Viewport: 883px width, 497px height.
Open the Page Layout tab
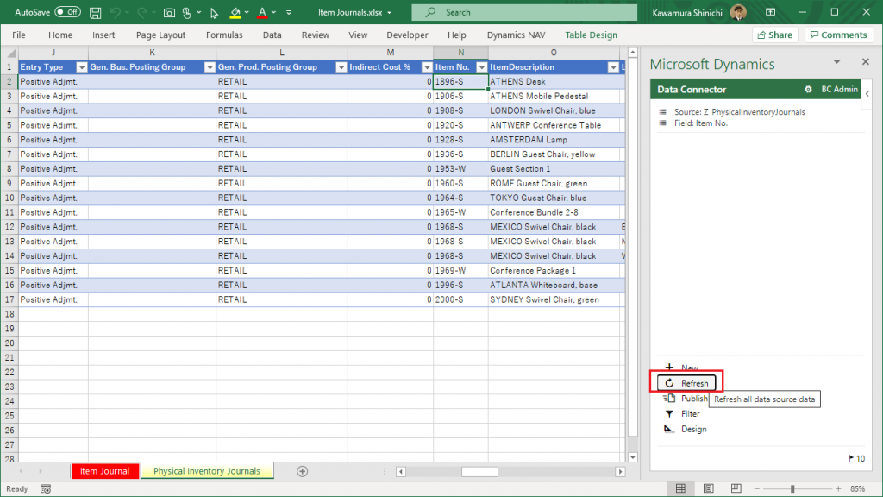click(x=160, y=35)
